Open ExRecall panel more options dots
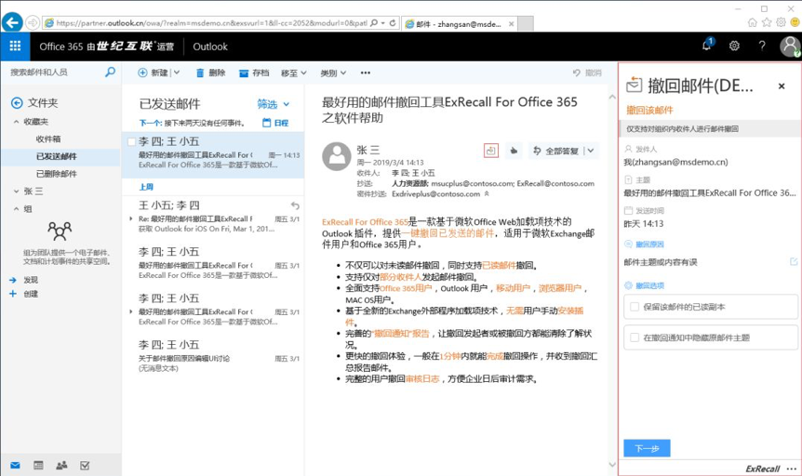 pos(792,469)
